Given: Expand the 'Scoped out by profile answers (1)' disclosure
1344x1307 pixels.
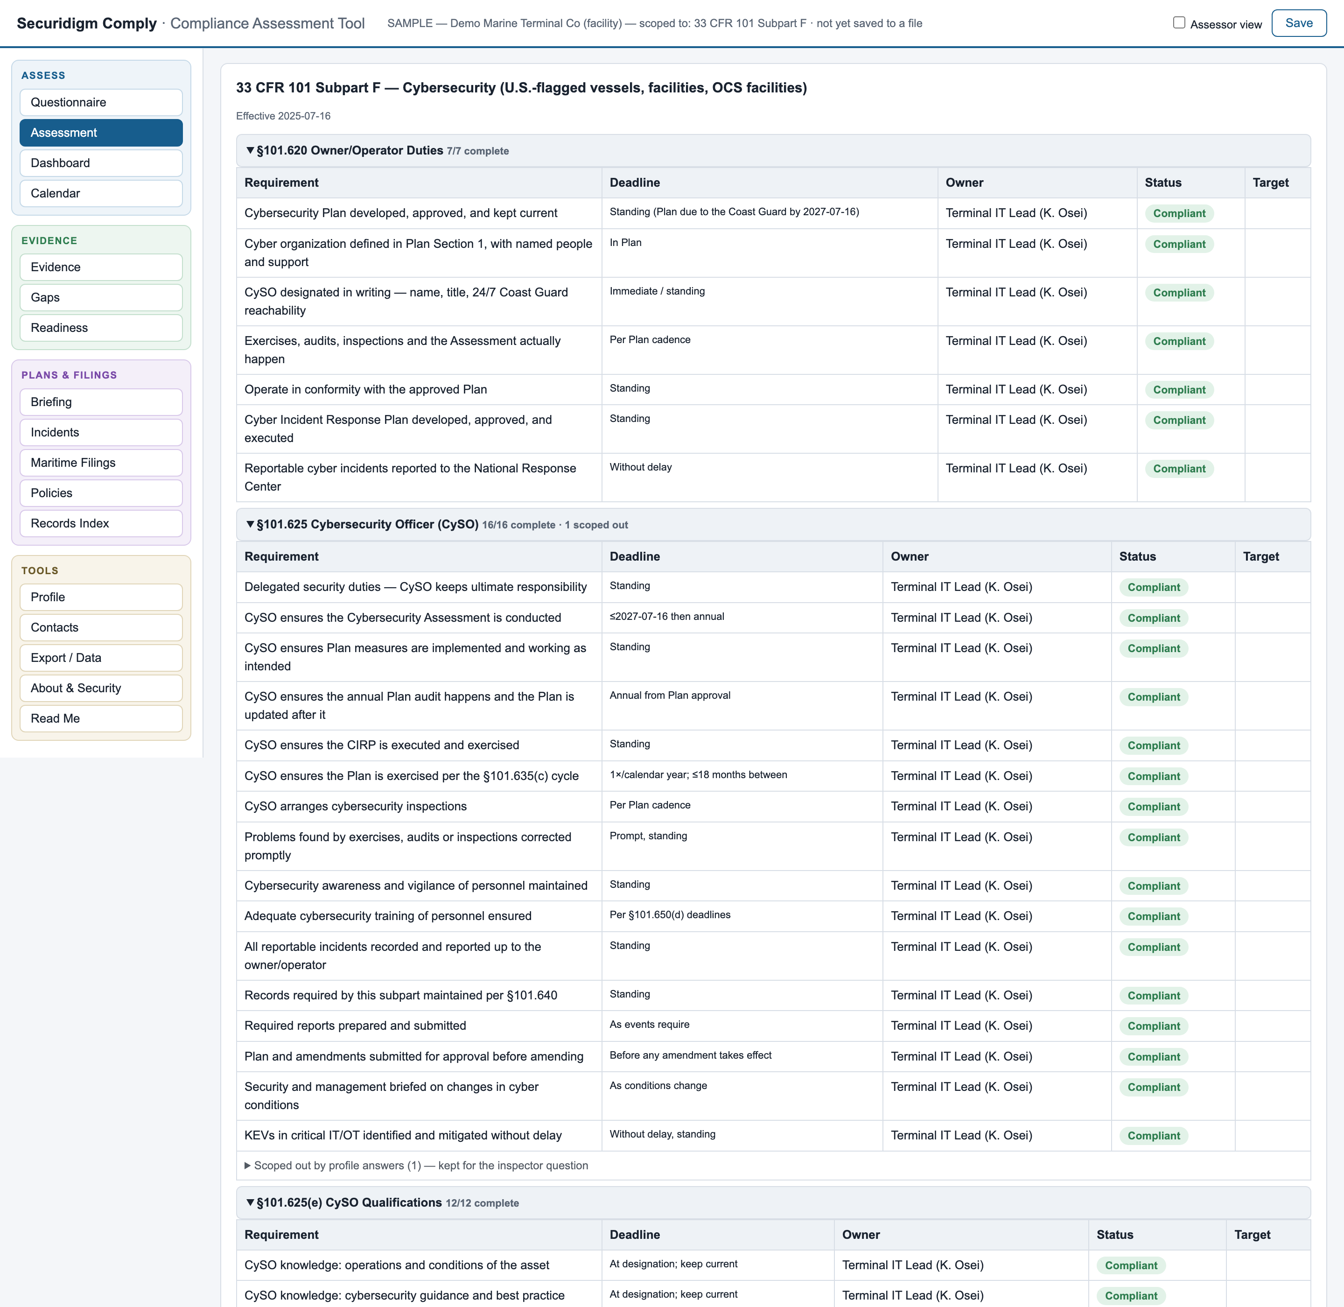Looking at the screenshot, I should click(416, 1165).
